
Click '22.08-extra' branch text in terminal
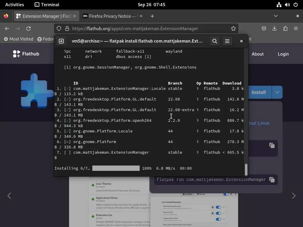pos(181,110)
